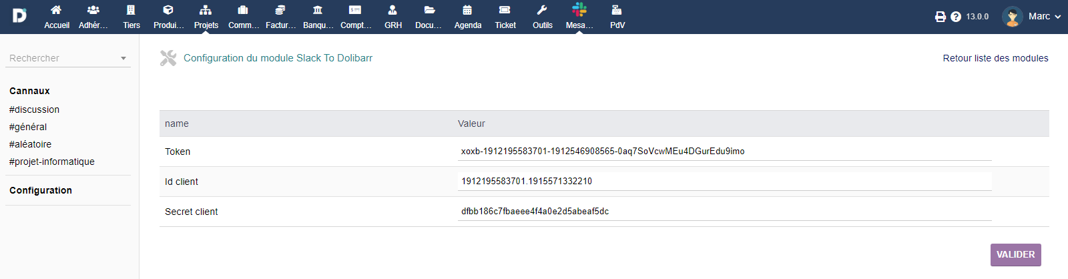This screenshot has width=1068, height=279.
Task: Click the page title Configuration du module Slack To Dolibarr
Action: click(278, 58)
